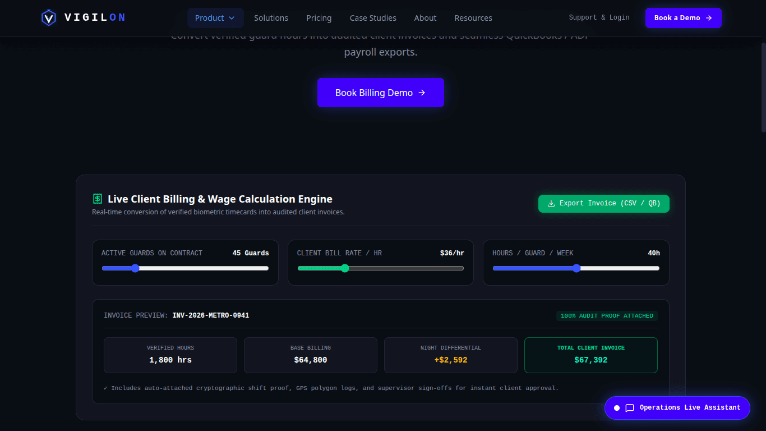
Task: Expand the Product dropdown menu
Action: (x=215, y=18)
